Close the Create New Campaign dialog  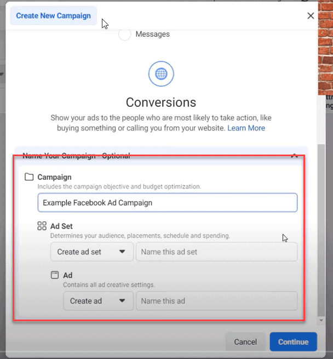click(311, 16)
